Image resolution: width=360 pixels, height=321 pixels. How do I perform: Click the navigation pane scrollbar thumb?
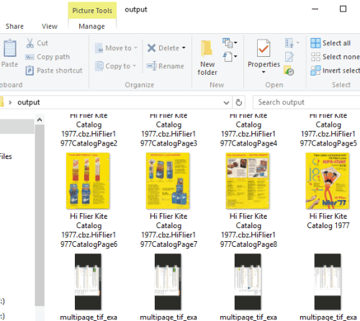point(40,215)
